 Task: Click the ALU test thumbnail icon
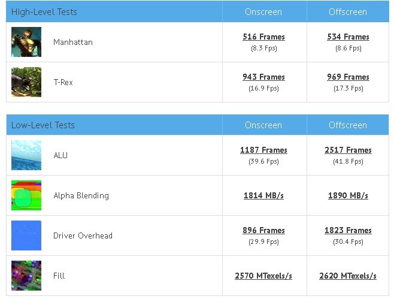[26, 155]
